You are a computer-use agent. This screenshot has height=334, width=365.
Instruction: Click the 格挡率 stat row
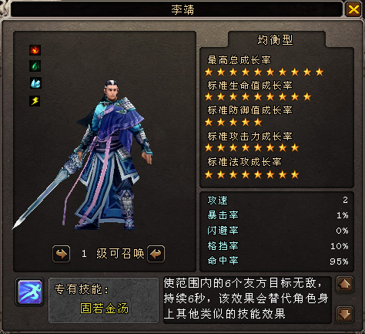point(277,246)
